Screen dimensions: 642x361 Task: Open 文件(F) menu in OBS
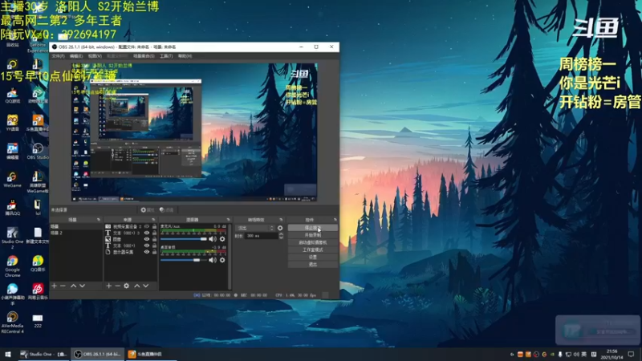point(58,56)
